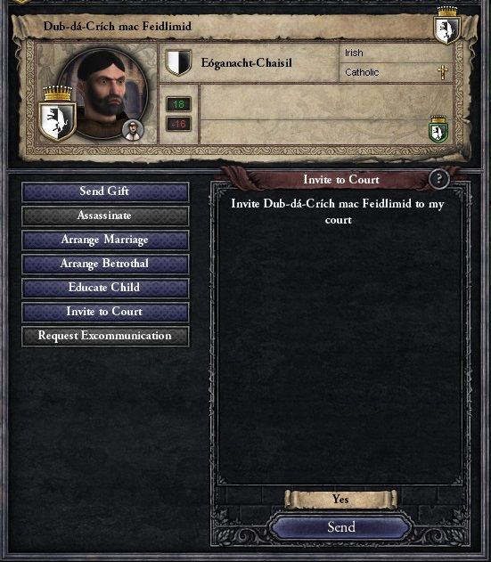Screen dimensions: 491x562
Task: Choose Arrange Betrothal from the list
Action: [105, 264]
